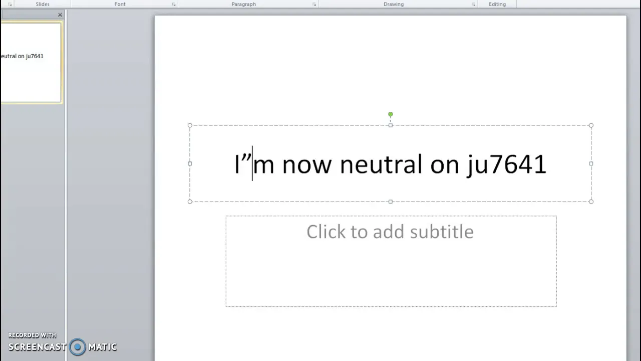
Task: Click the Screencast-O-Matic watermark logo
Action: point(78,347)
